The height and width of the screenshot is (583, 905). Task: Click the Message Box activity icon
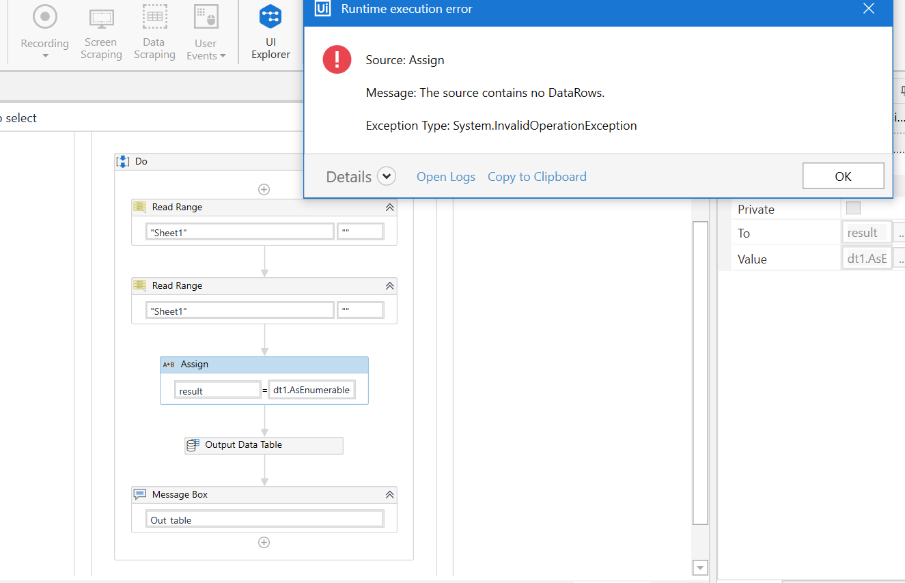click(x=139, y=494)
